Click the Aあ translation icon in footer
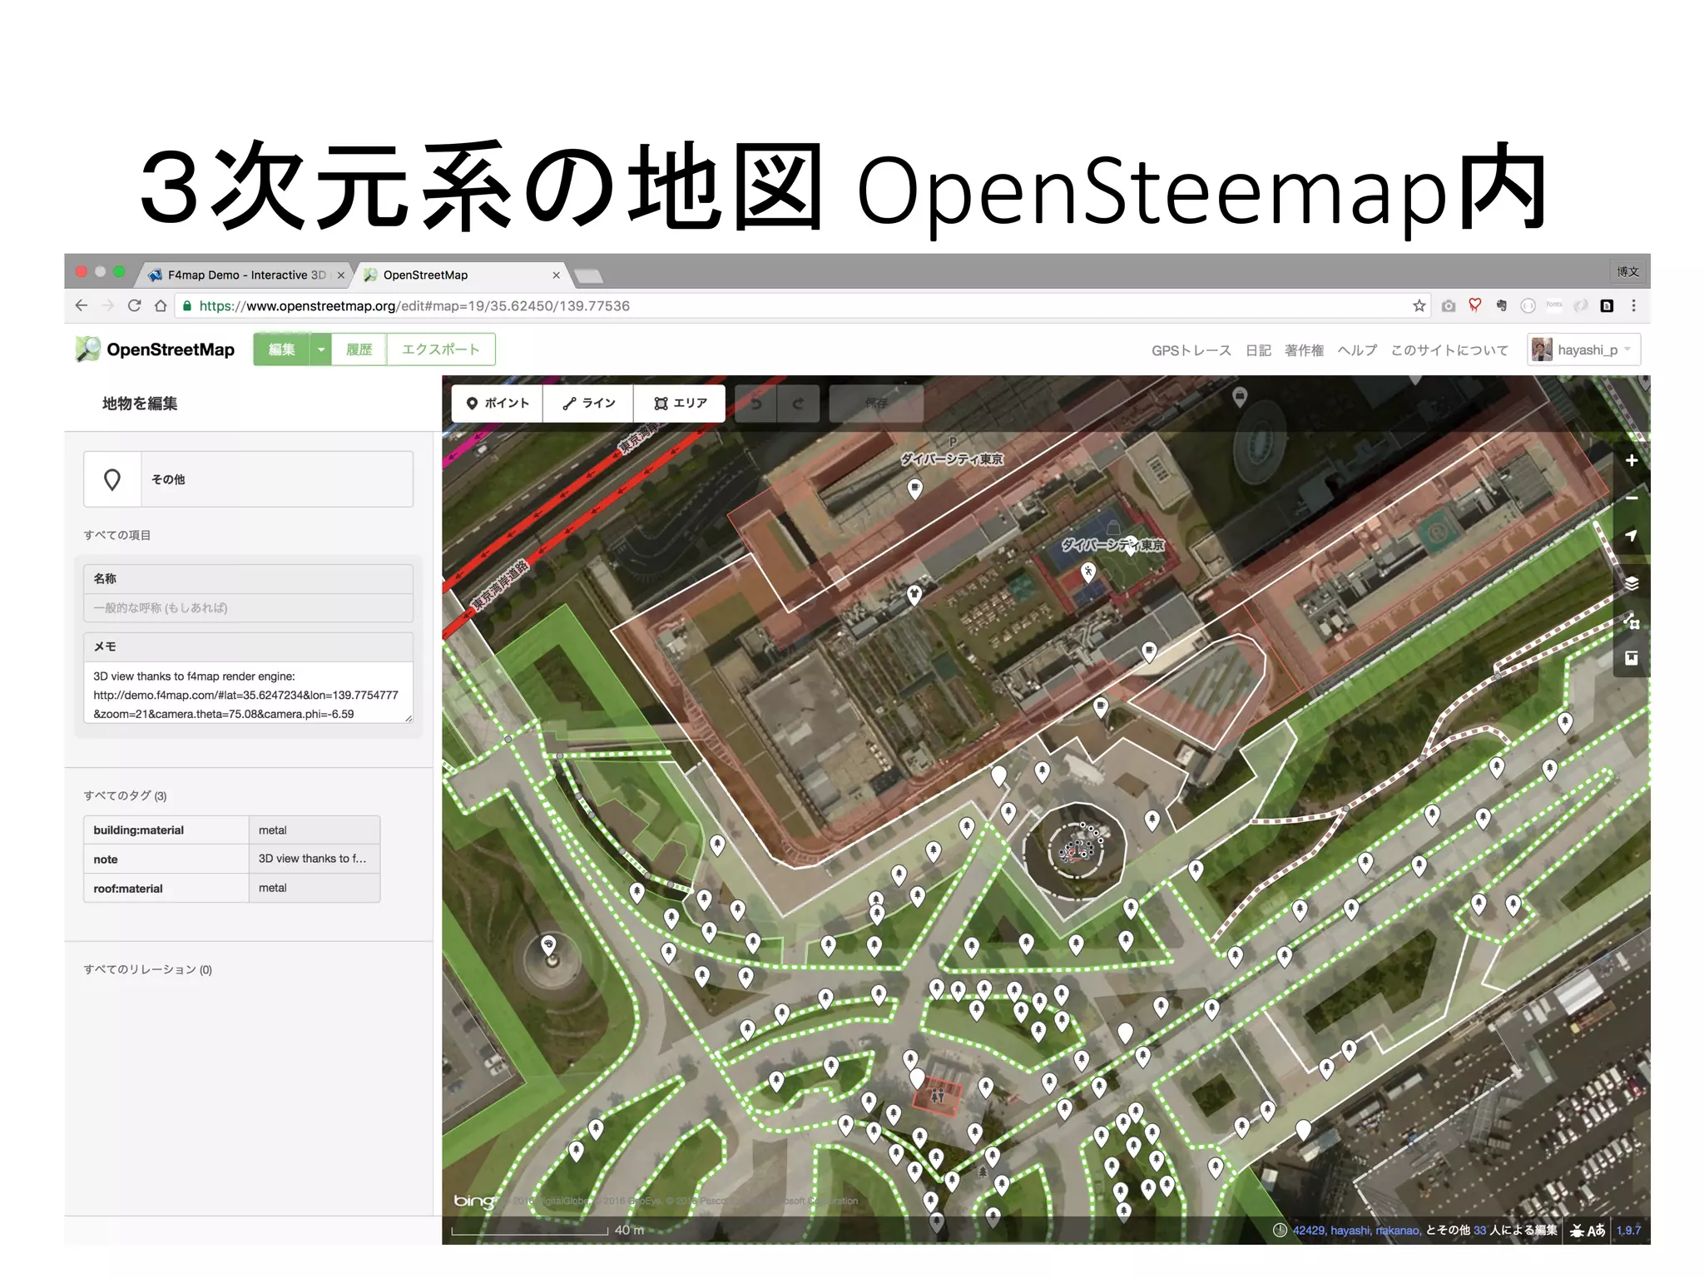 1596,1231
